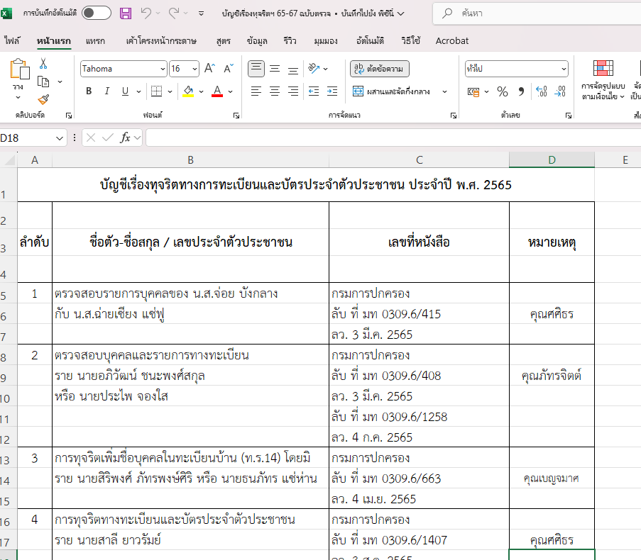Click the Percent Style icon
Screen dimensions: 641x560
503,91
